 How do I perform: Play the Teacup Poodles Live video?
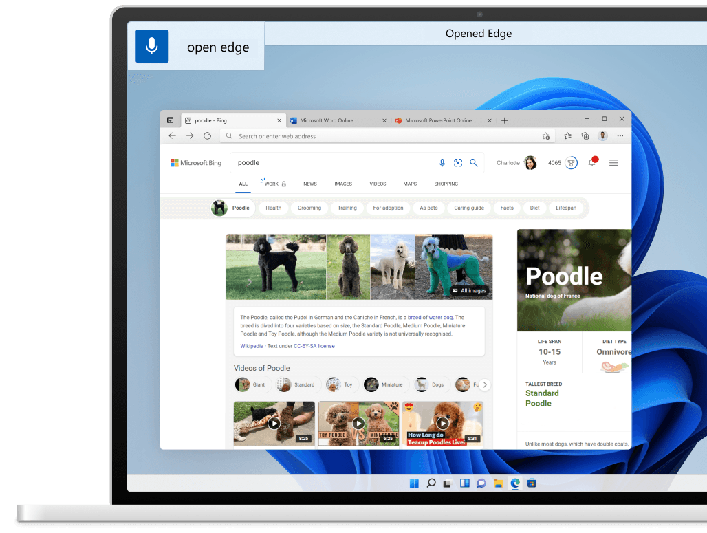tap(443, 424)
